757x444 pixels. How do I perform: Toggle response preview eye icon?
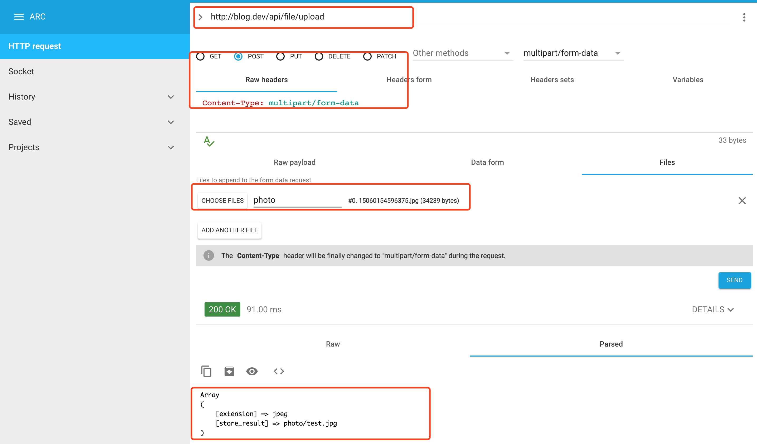pos(252,371)
